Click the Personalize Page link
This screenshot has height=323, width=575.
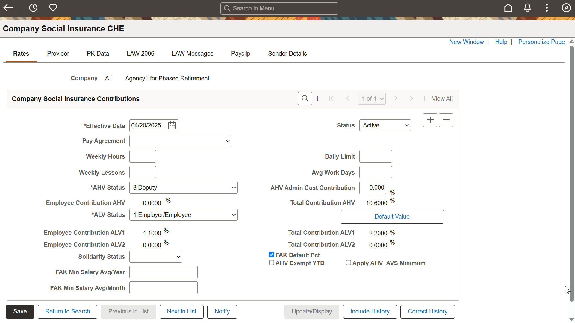pyautogui.click(x=541, y=42)
